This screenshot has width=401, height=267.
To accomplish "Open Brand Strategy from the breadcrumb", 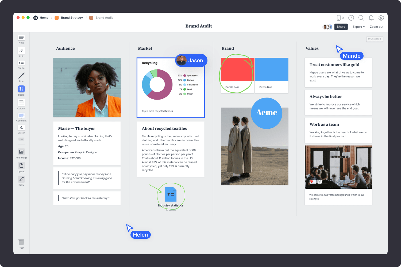I will pyautogui.click(x=72, y=18).
